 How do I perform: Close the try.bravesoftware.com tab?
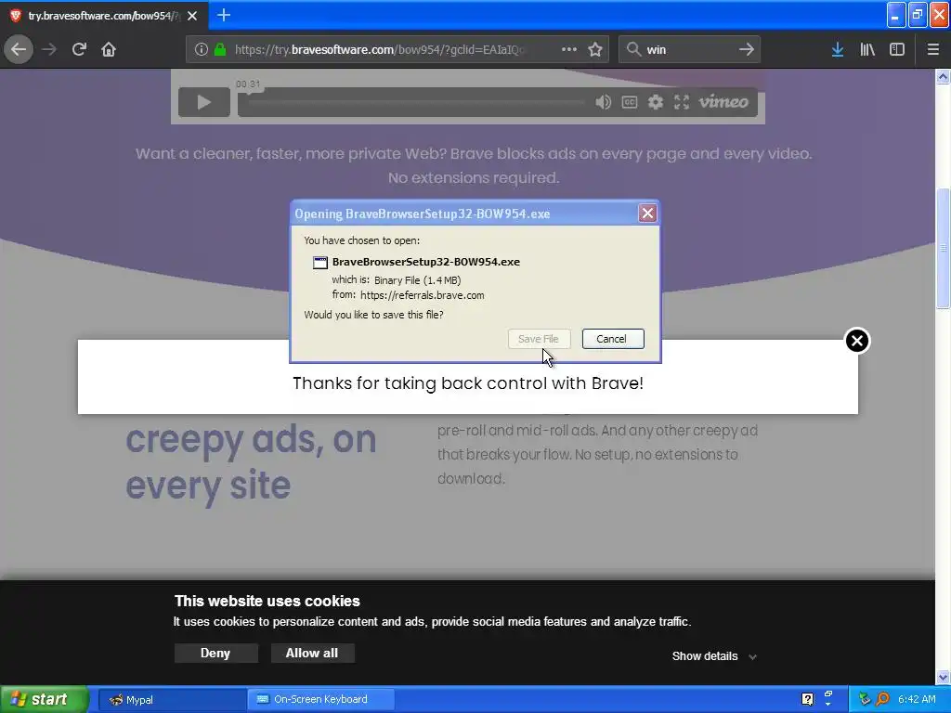(192, 16)
